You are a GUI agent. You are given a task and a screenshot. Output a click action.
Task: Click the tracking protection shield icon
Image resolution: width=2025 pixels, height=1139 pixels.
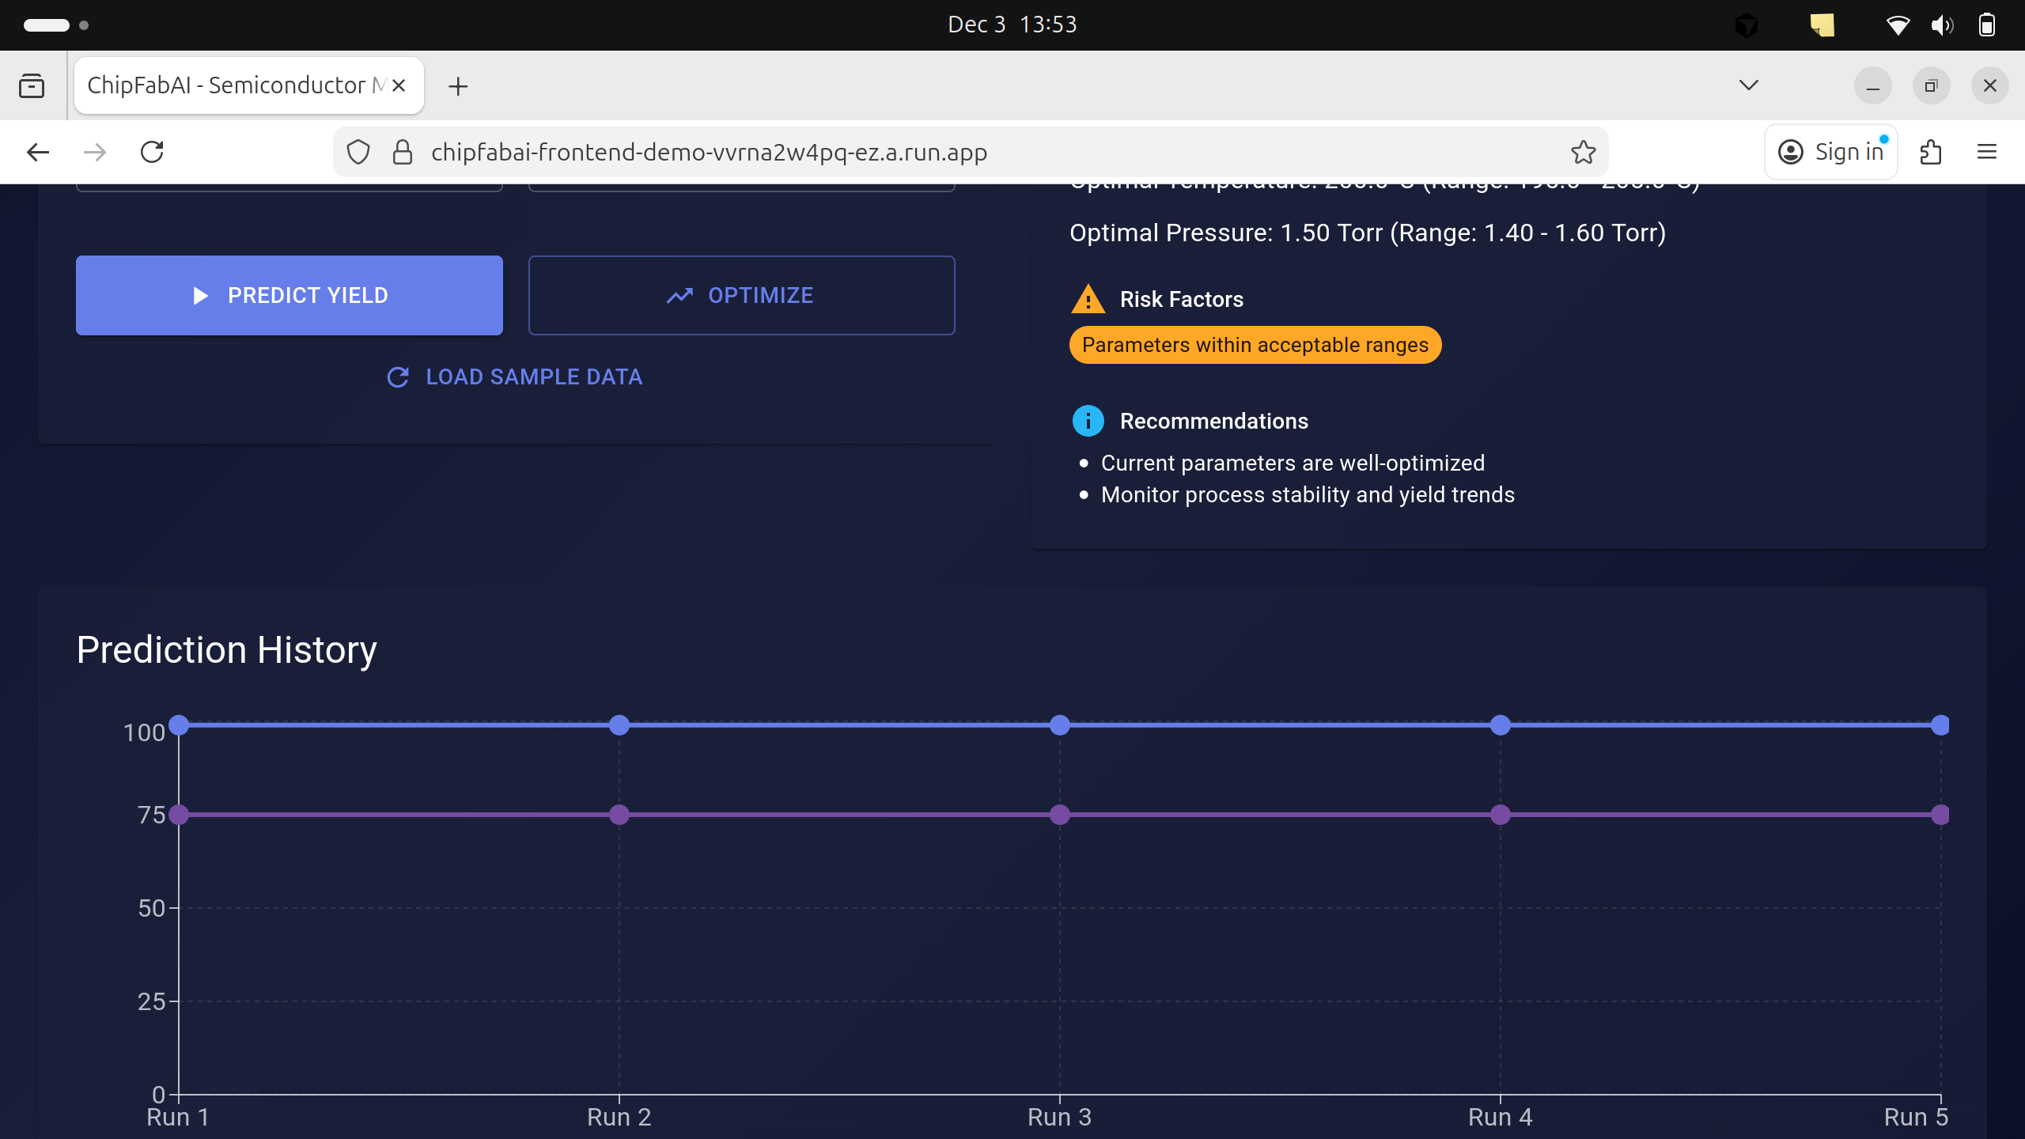coord(358,152)
